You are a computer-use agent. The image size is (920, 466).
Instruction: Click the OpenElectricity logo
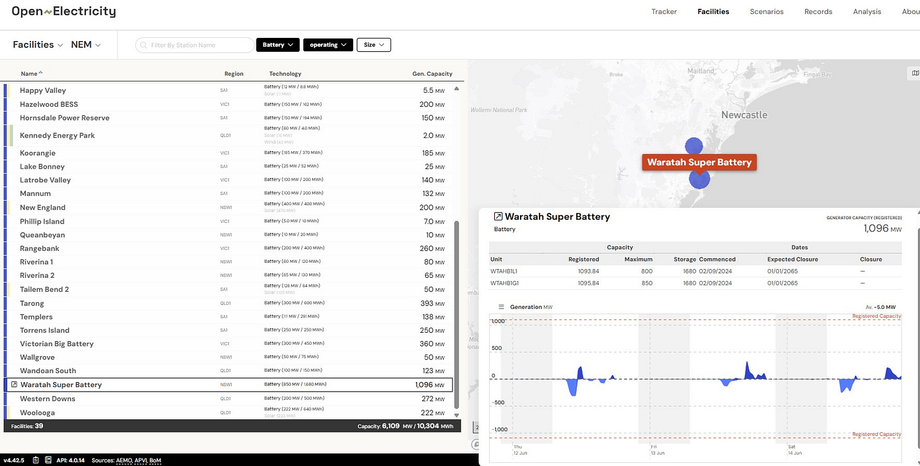[64, 11]
